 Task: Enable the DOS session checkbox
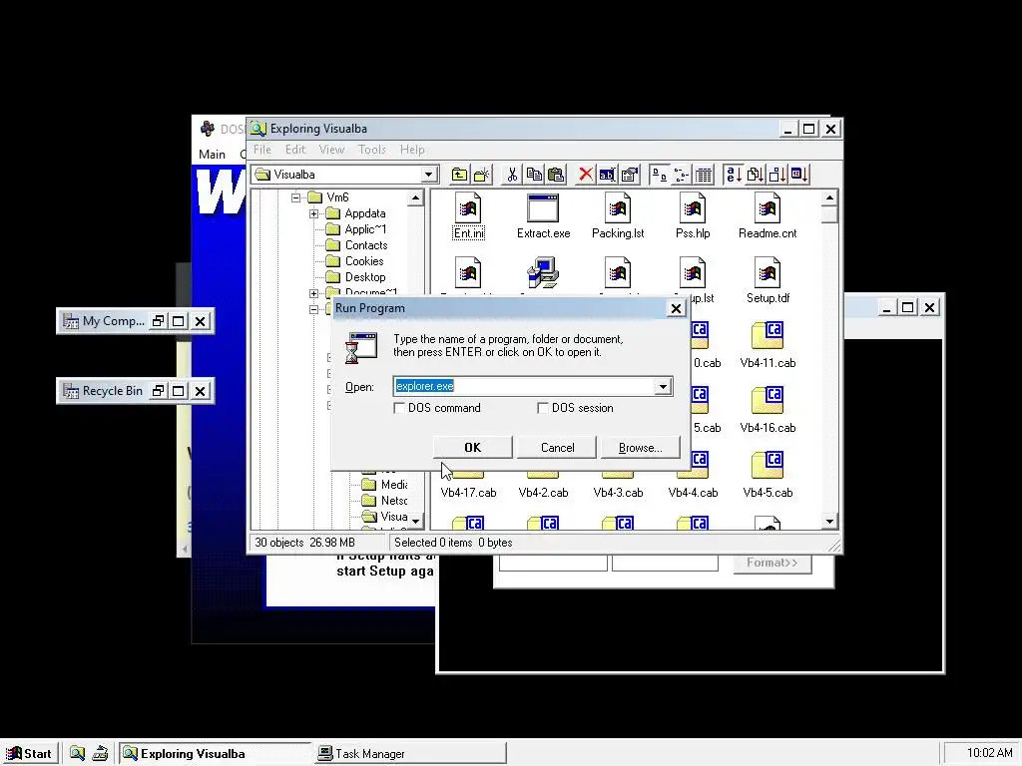(542, 408)
